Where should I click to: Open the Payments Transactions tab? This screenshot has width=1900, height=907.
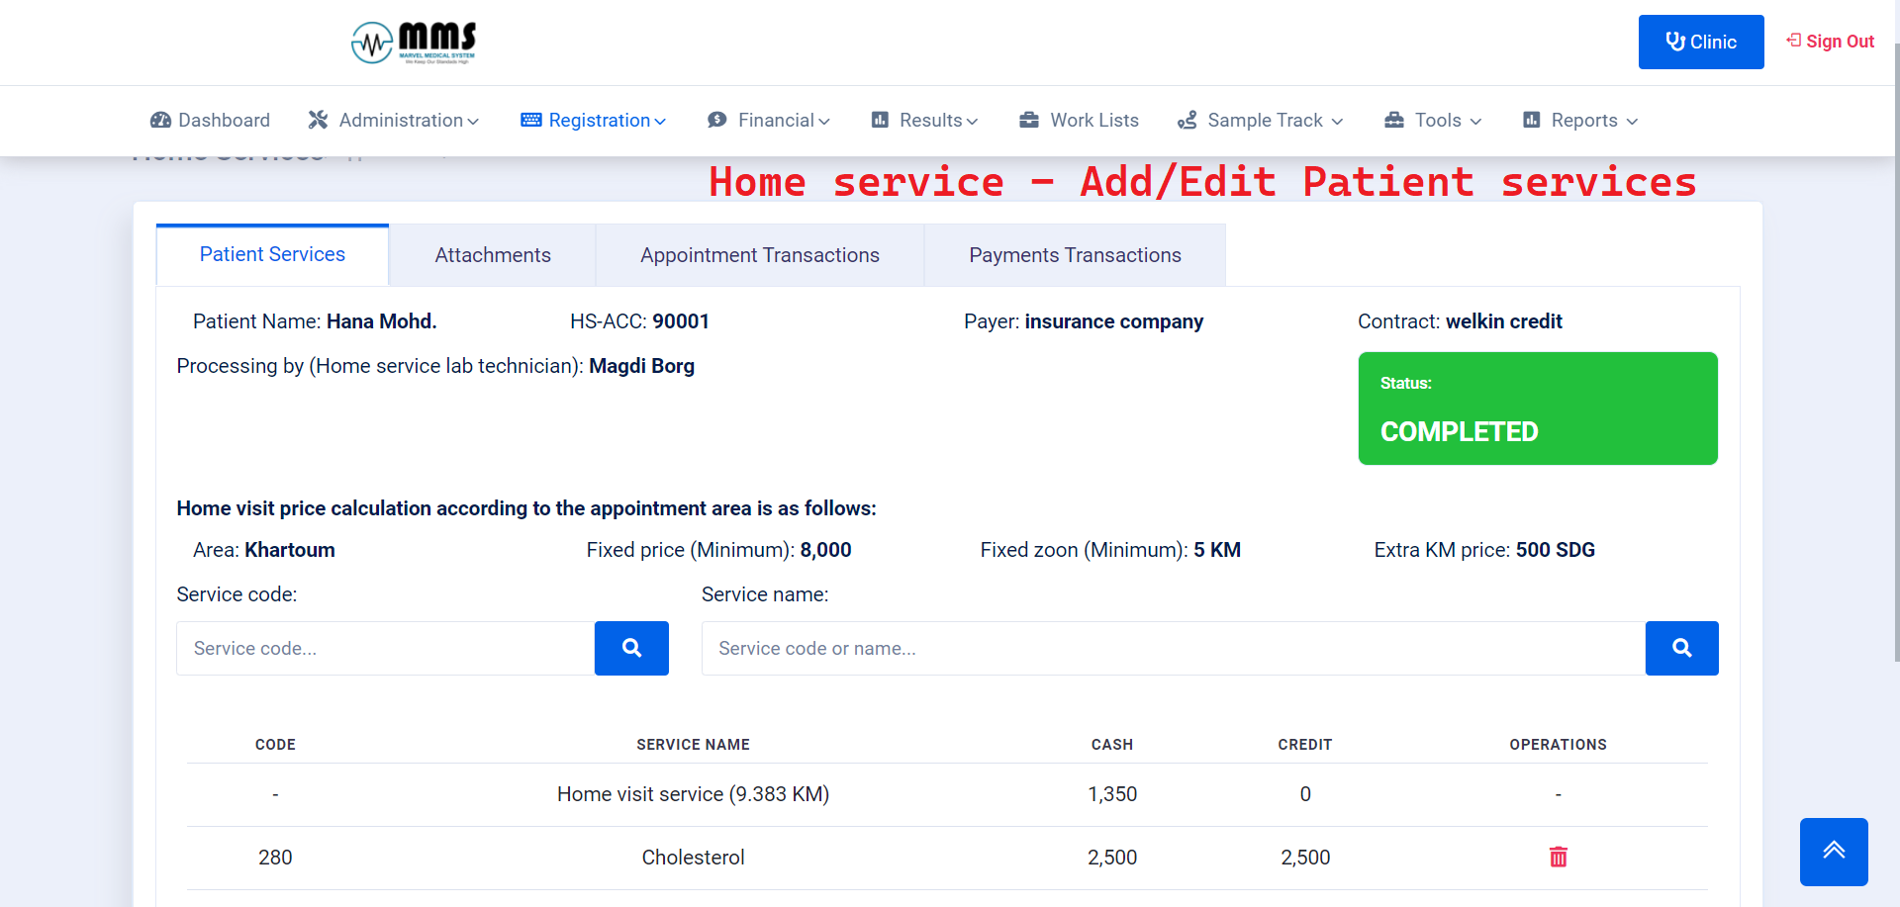[1075, 254]
